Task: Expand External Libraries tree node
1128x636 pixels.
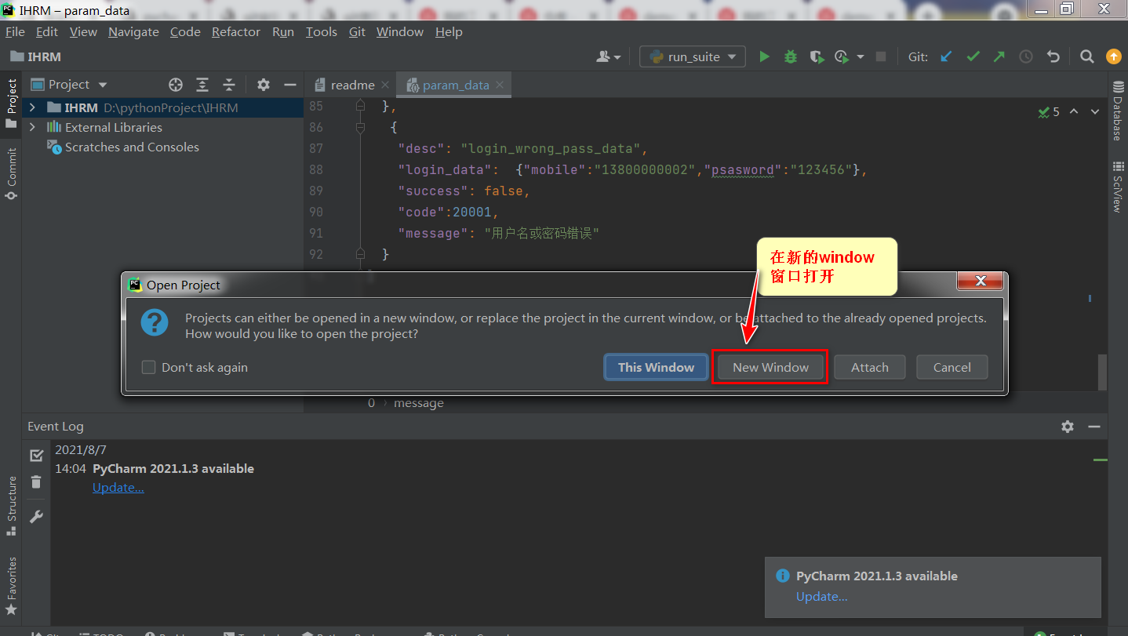Action: coord(32,127)
